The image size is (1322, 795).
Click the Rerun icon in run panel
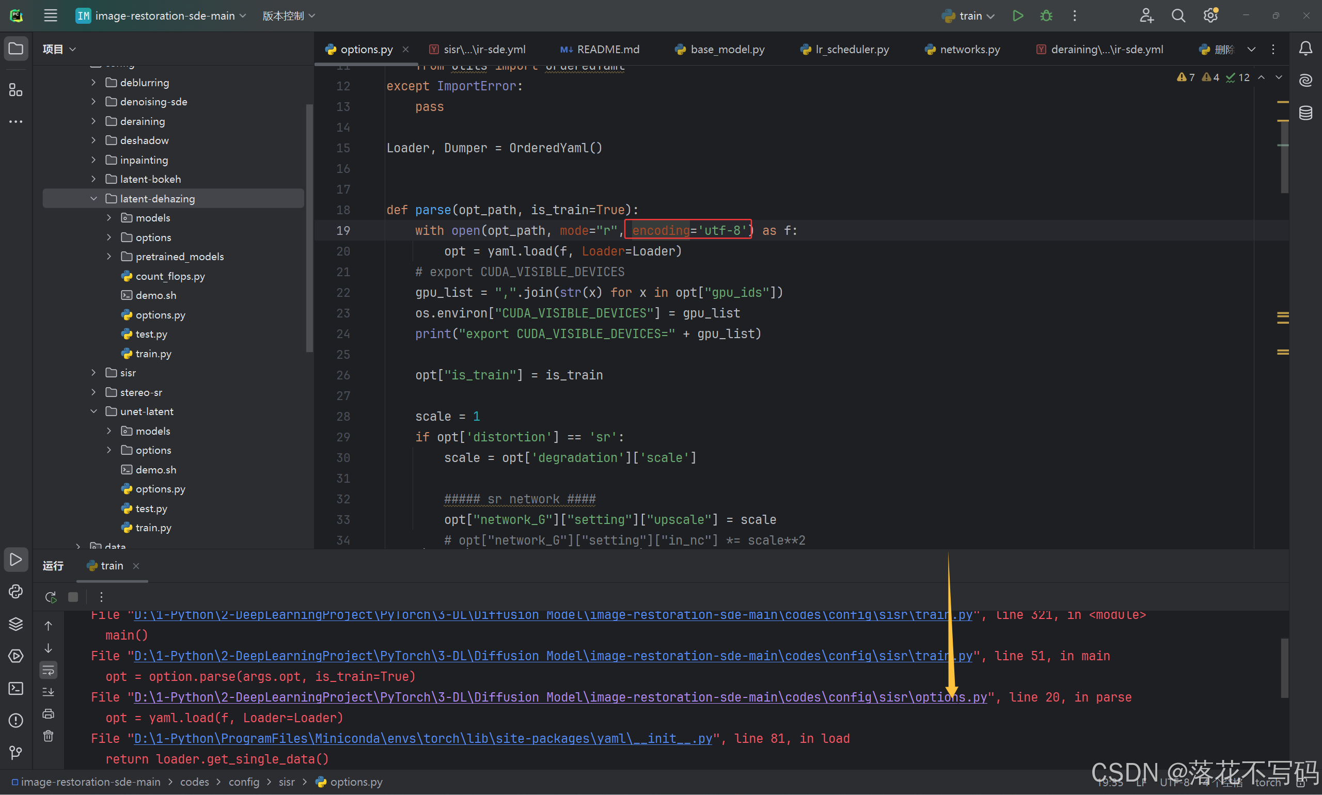[x=51, y=597]
